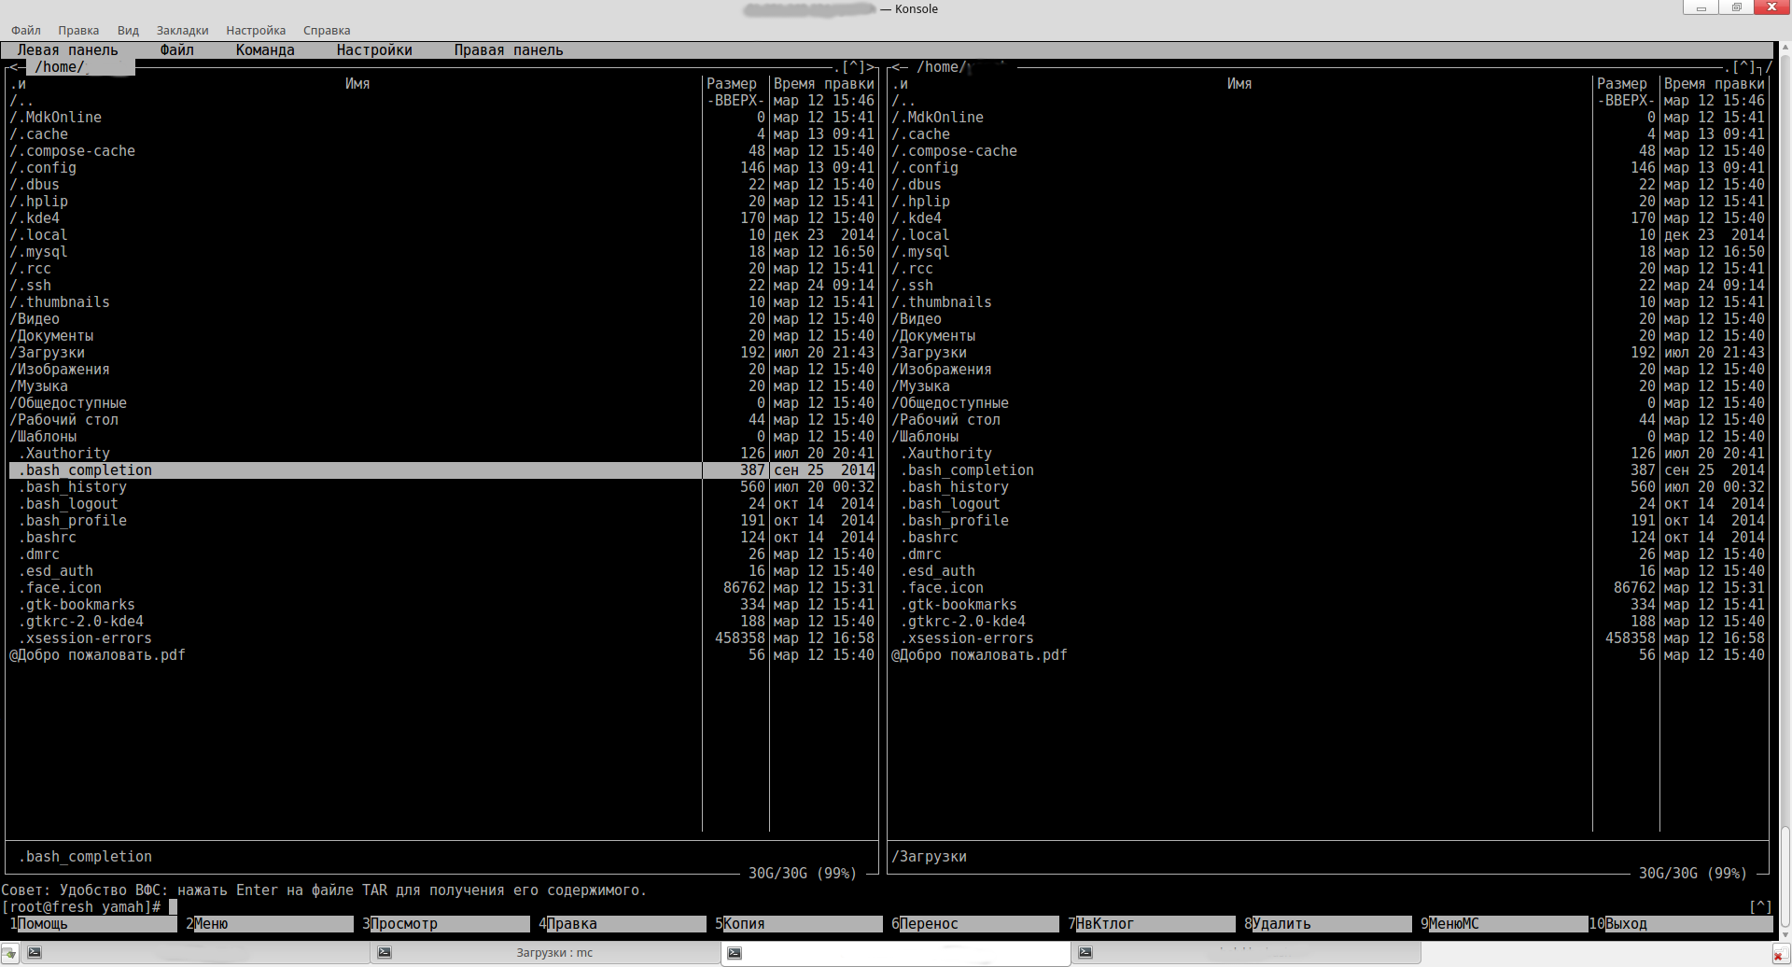Viewport: 1792px width, 967px height.
Task: Select /.ssh in the left panel
Action: [441, 286]
